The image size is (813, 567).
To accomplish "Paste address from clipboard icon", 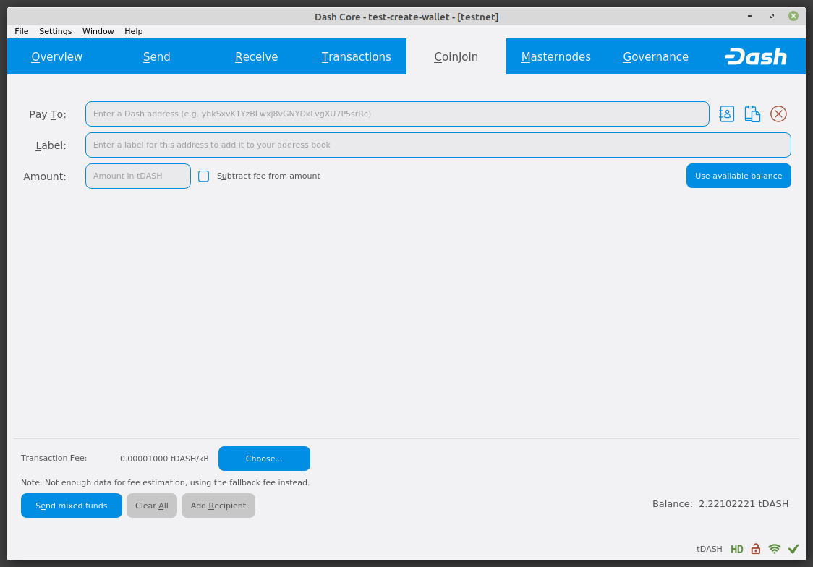I will [x=752, y=114].
